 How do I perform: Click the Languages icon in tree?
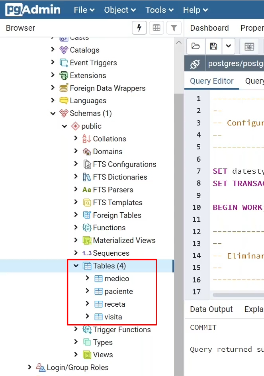point(64,101)
